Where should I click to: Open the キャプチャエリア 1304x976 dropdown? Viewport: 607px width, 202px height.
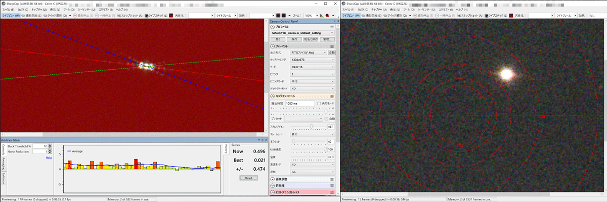pyautogui.click(x=313, y=60)
